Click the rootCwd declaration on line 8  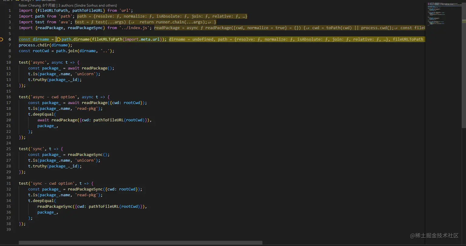(x=41, y=51)
